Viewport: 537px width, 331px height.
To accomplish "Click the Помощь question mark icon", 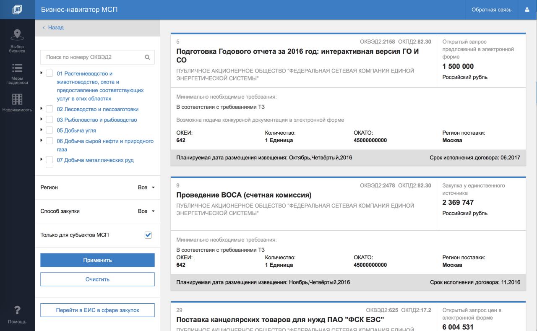I will click(x=17, y=310).
